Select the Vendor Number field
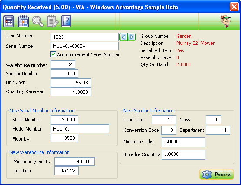Viewport: 241px width, 185px height. (x=64, y=74)
